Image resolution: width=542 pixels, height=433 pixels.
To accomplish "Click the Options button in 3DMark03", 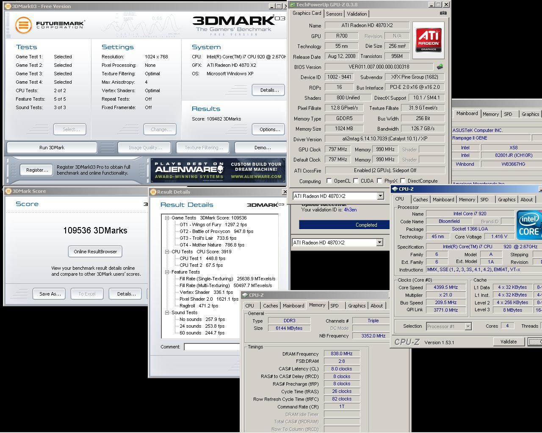I will (269, 129).
